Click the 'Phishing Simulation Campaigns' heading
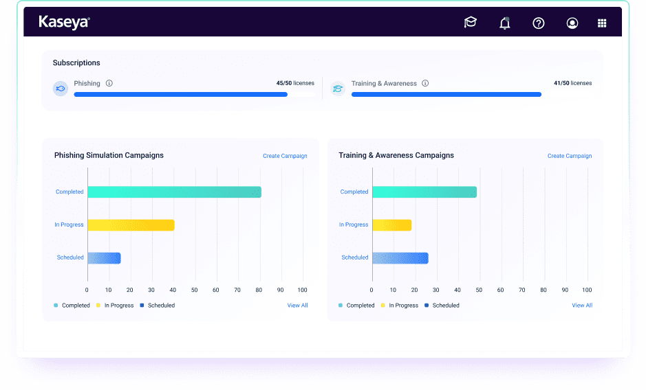The image size is (646, 390). point(109,155)
